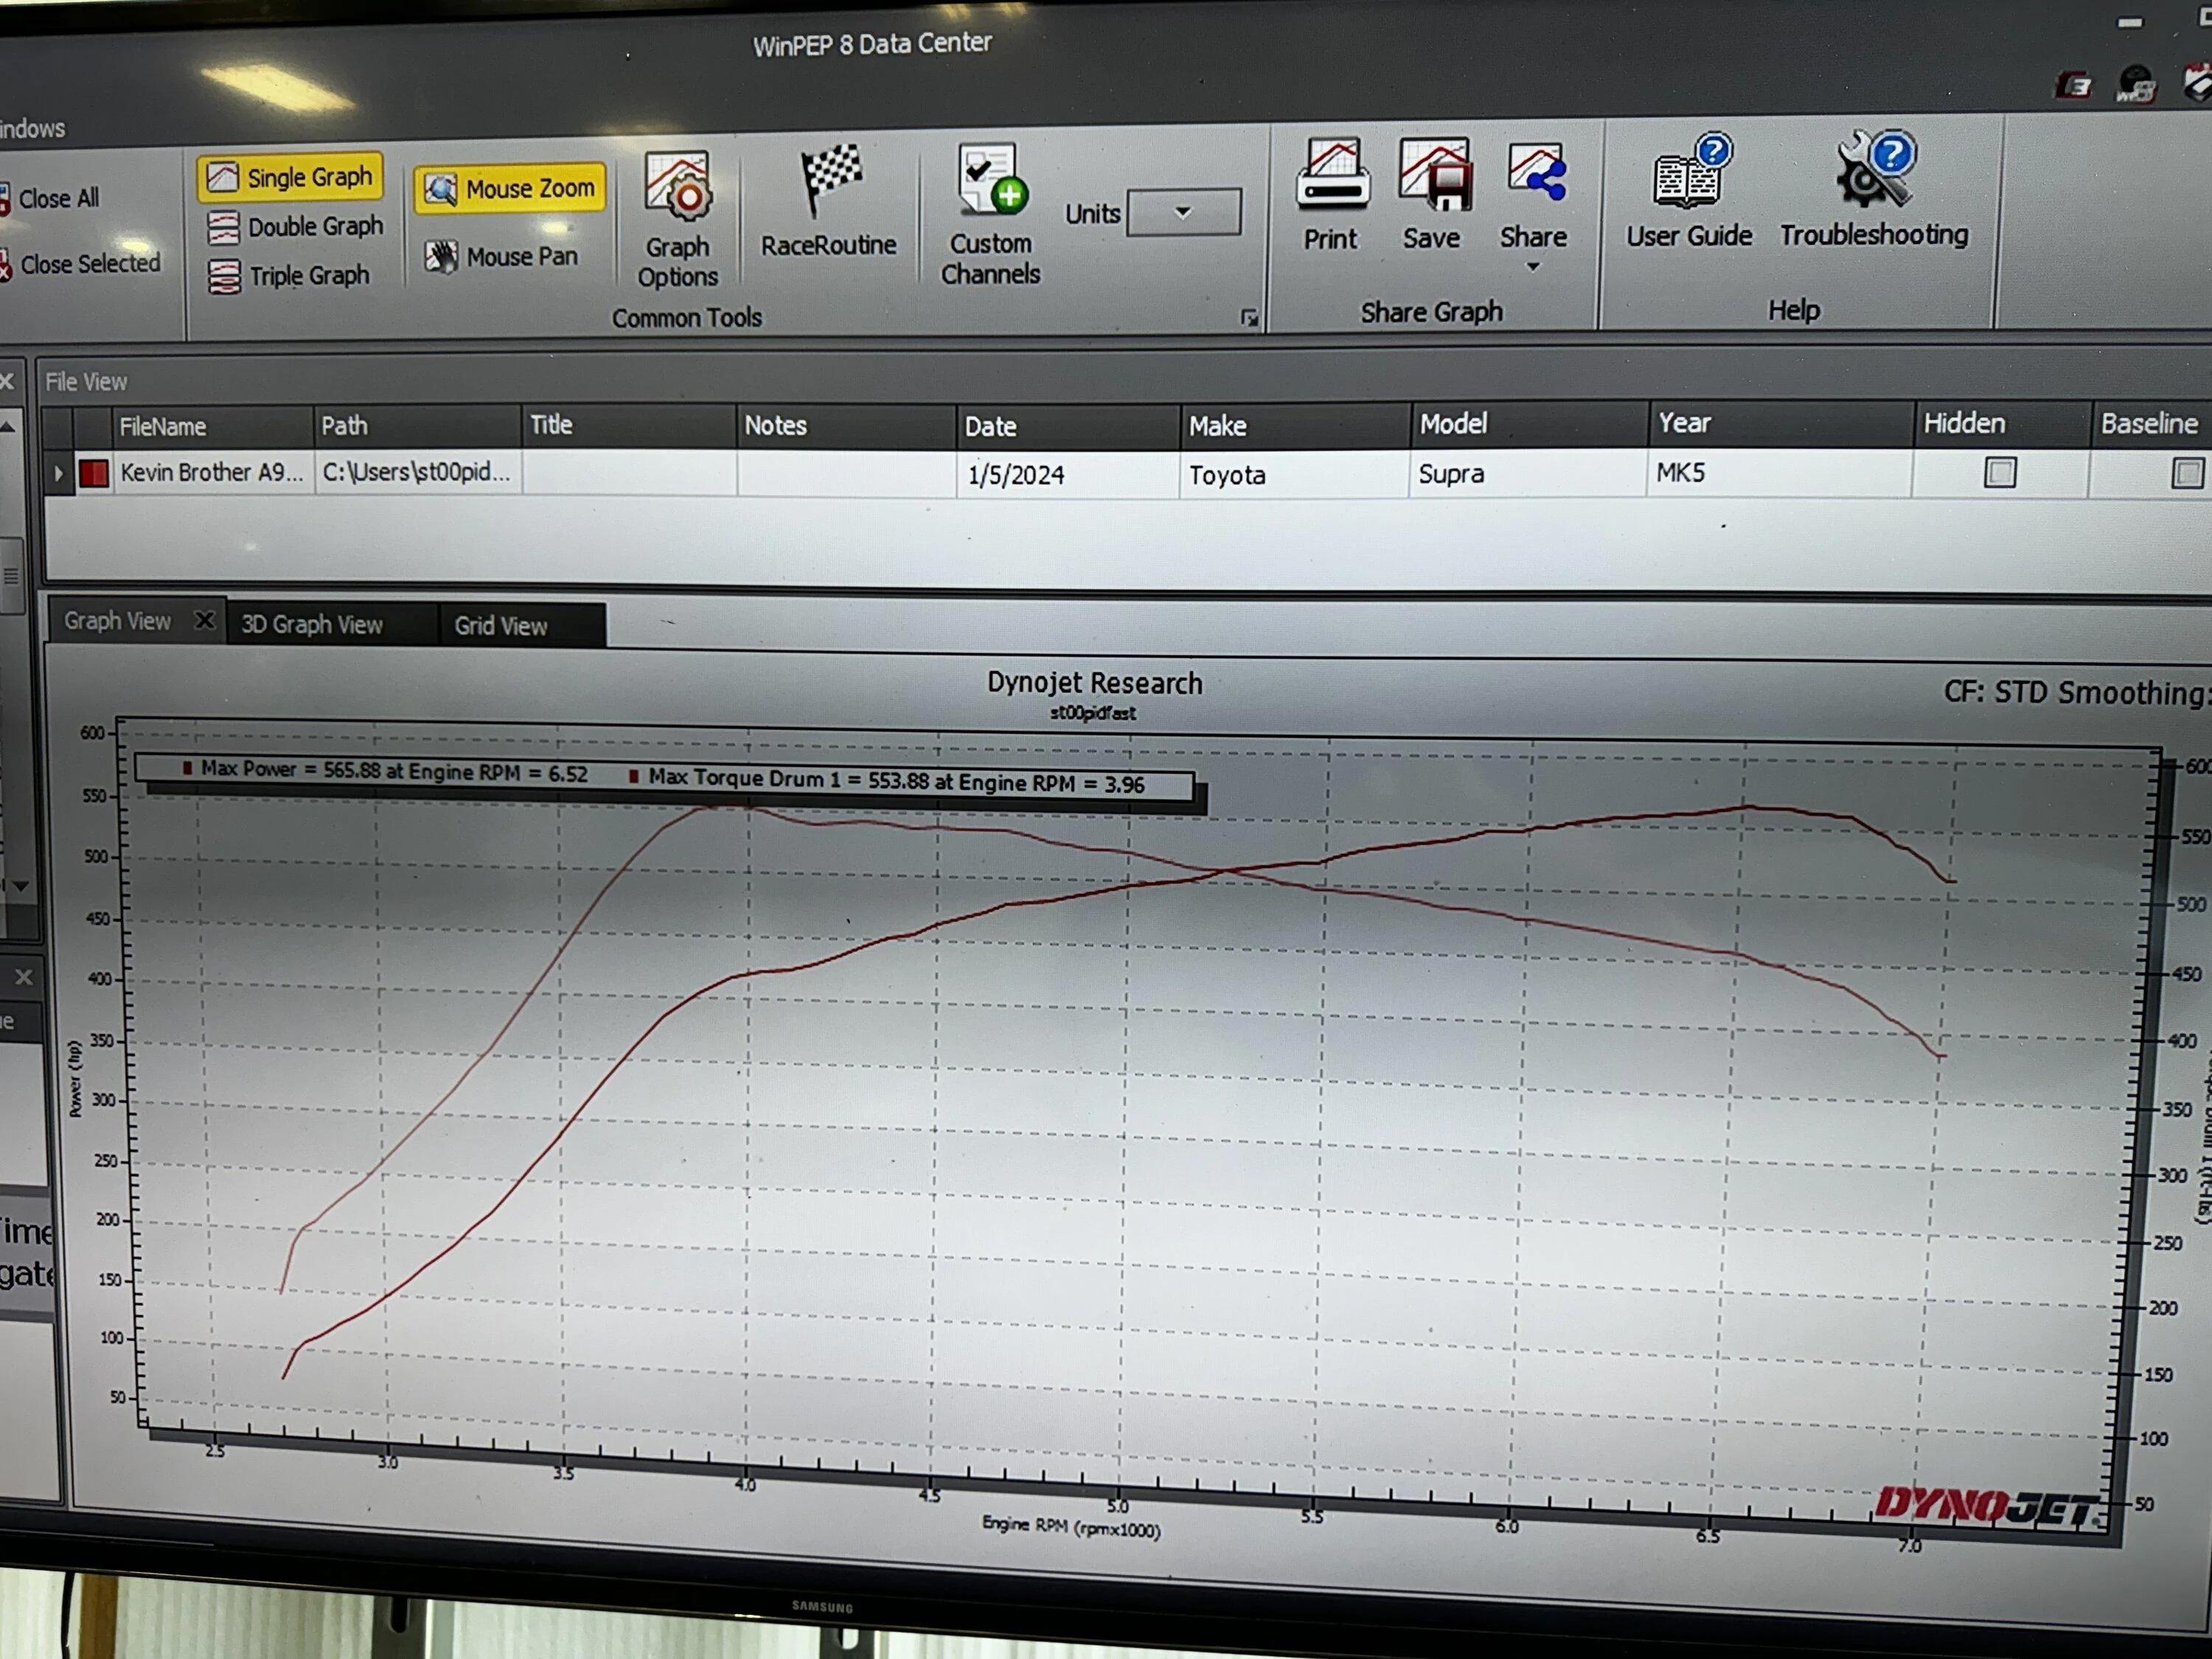The image size is (2212, 1659).
Task: Select the Graph View tab
Action: click(118, 621)
